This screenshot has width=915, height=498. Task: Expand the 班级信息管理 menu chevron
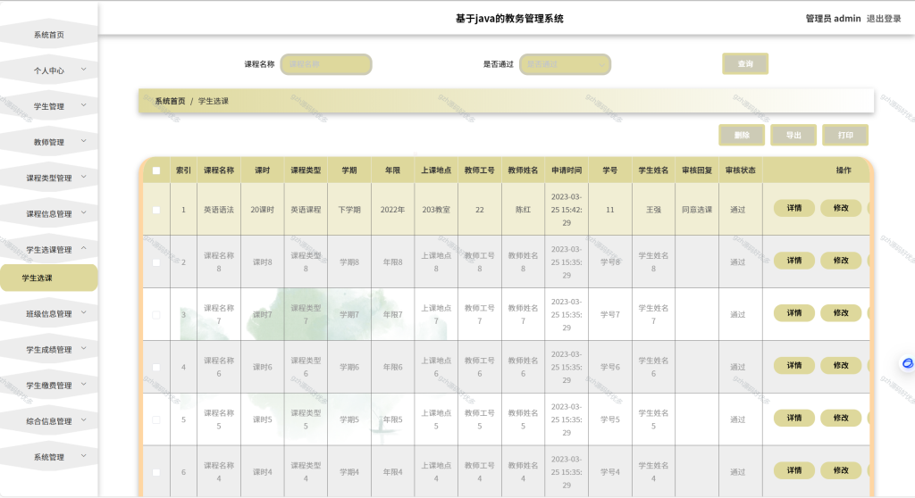(83, 312)
